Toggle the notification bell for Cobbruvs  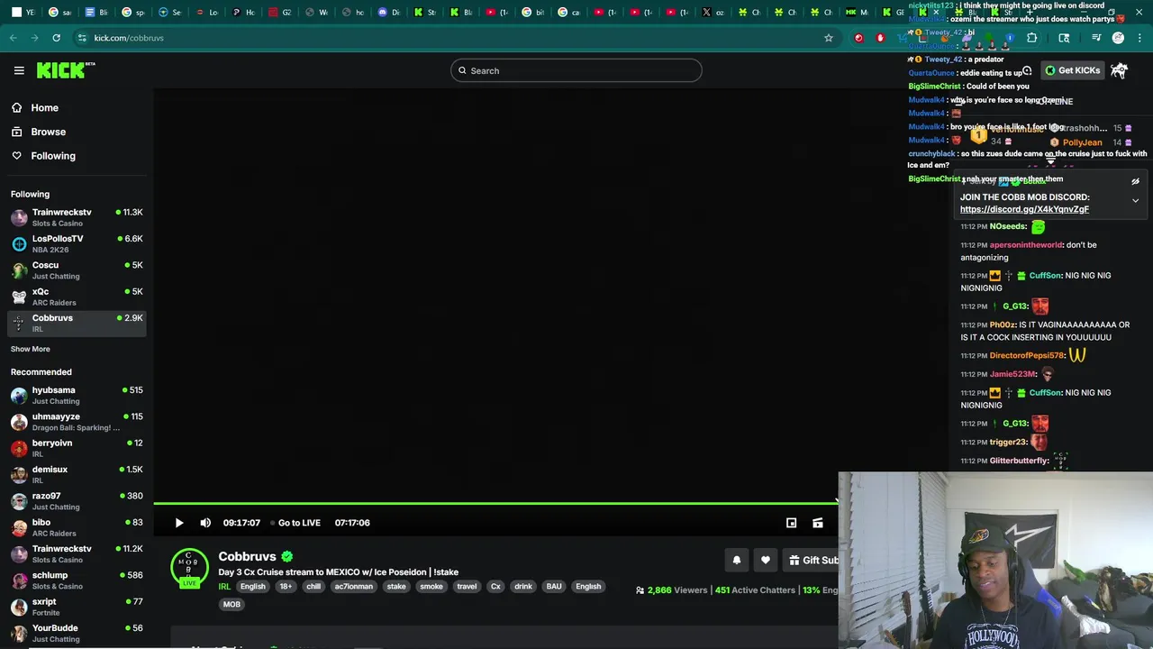(736, 560)
